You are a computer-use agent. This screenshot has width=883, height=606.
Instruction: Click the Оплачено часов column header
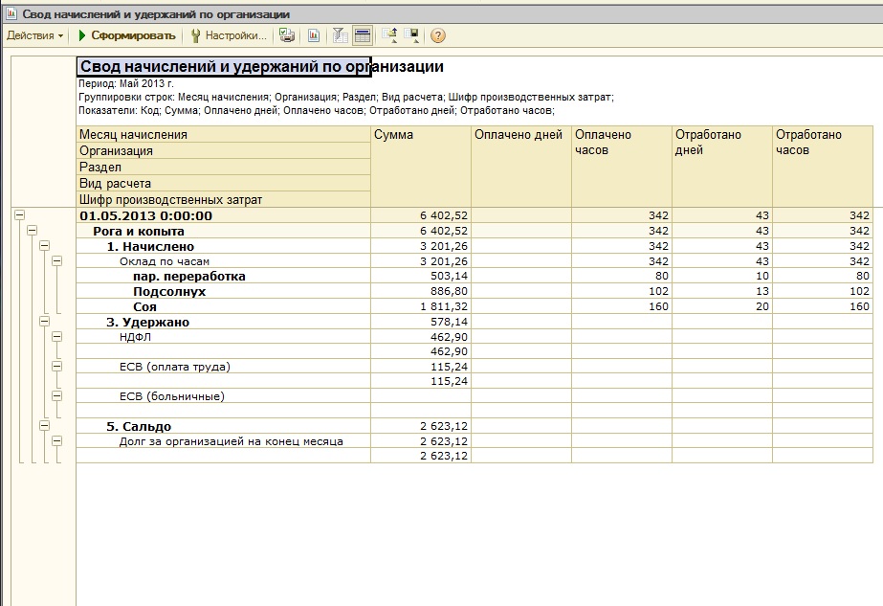(x=622, y=167)
